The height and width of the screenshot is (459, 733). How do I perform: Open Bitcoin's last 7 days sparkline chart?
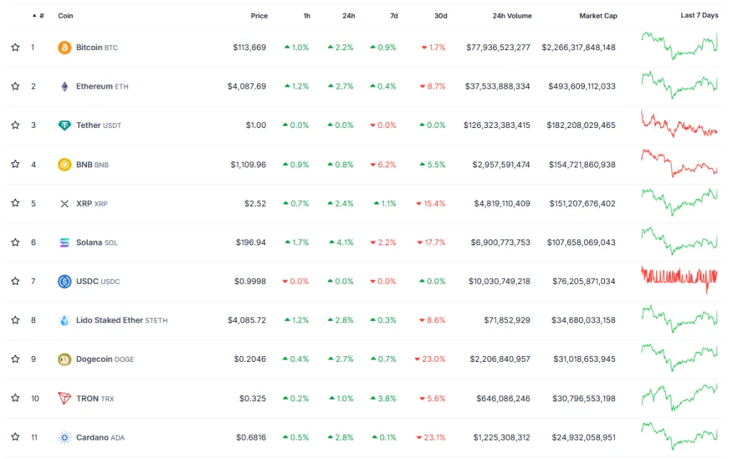click(x=679, y=46)
